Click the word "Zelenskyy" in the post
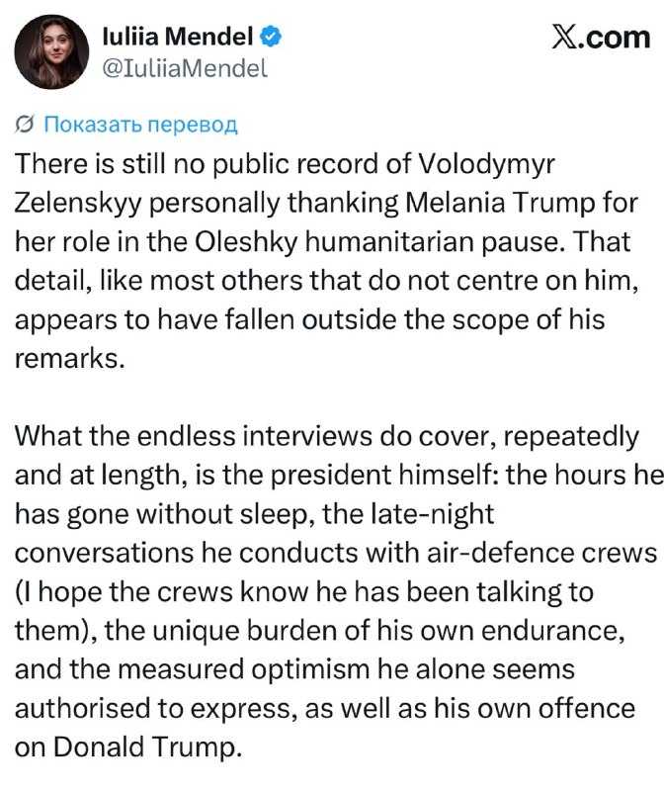The image size is (664, 791). (78, 204)
